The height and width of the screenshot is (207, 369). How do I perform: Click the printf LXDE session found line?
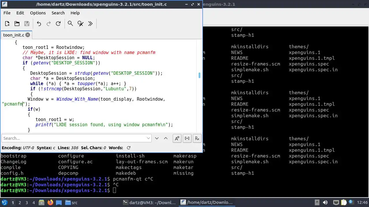click(x=104, y=125)
